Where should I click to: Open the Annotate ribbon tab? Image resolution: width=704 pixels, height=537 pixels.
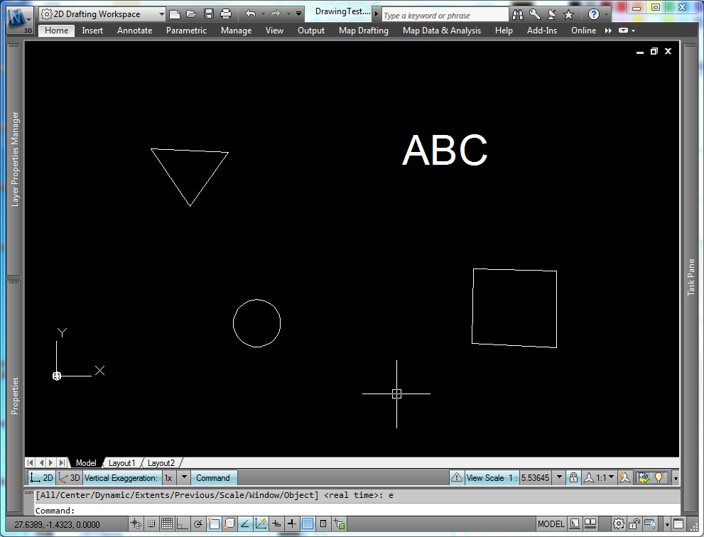click(135, 30)
